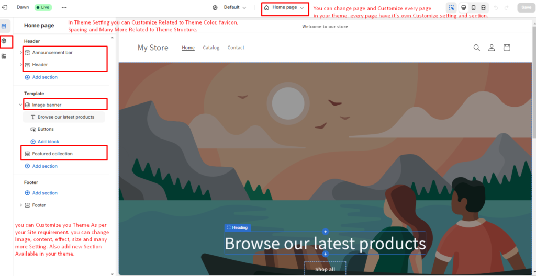Click plus button above banner heading
This screenshot has width=536, height=276.
pyautogui.click(x=326, y=232)
